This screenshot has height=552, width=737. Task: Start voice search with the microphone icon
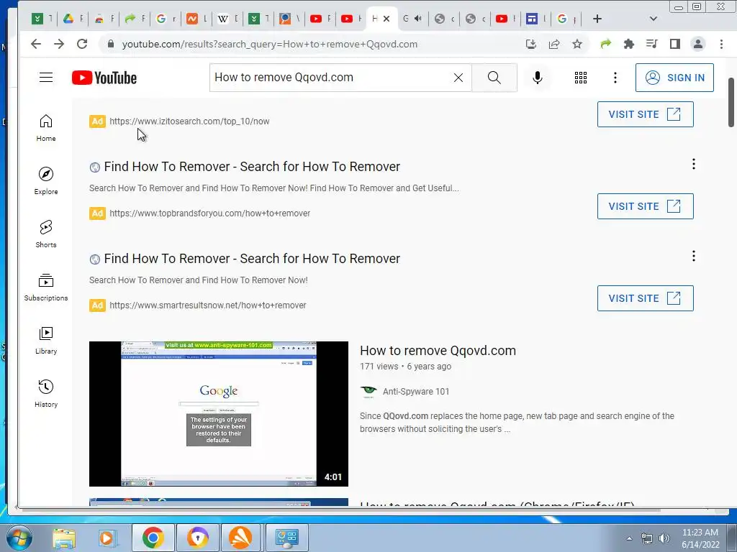coord(537,78)
